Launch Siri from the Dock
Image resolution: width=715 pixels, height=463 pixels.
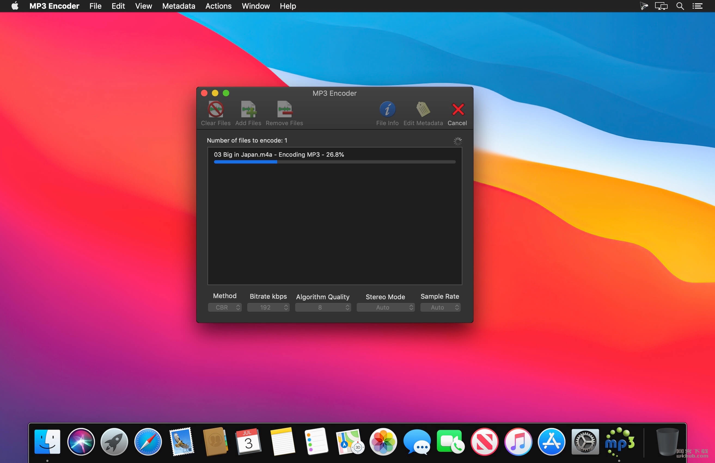click(x=81, y=442)
